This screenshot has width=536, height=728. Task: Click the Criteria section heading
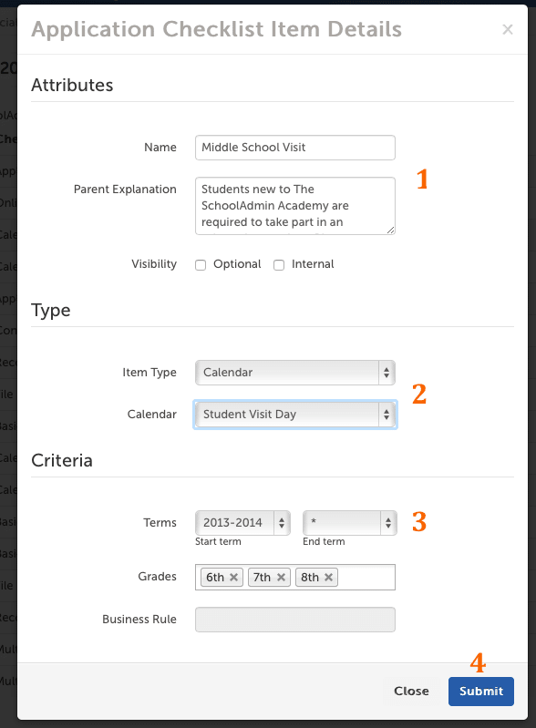(62, 460)
